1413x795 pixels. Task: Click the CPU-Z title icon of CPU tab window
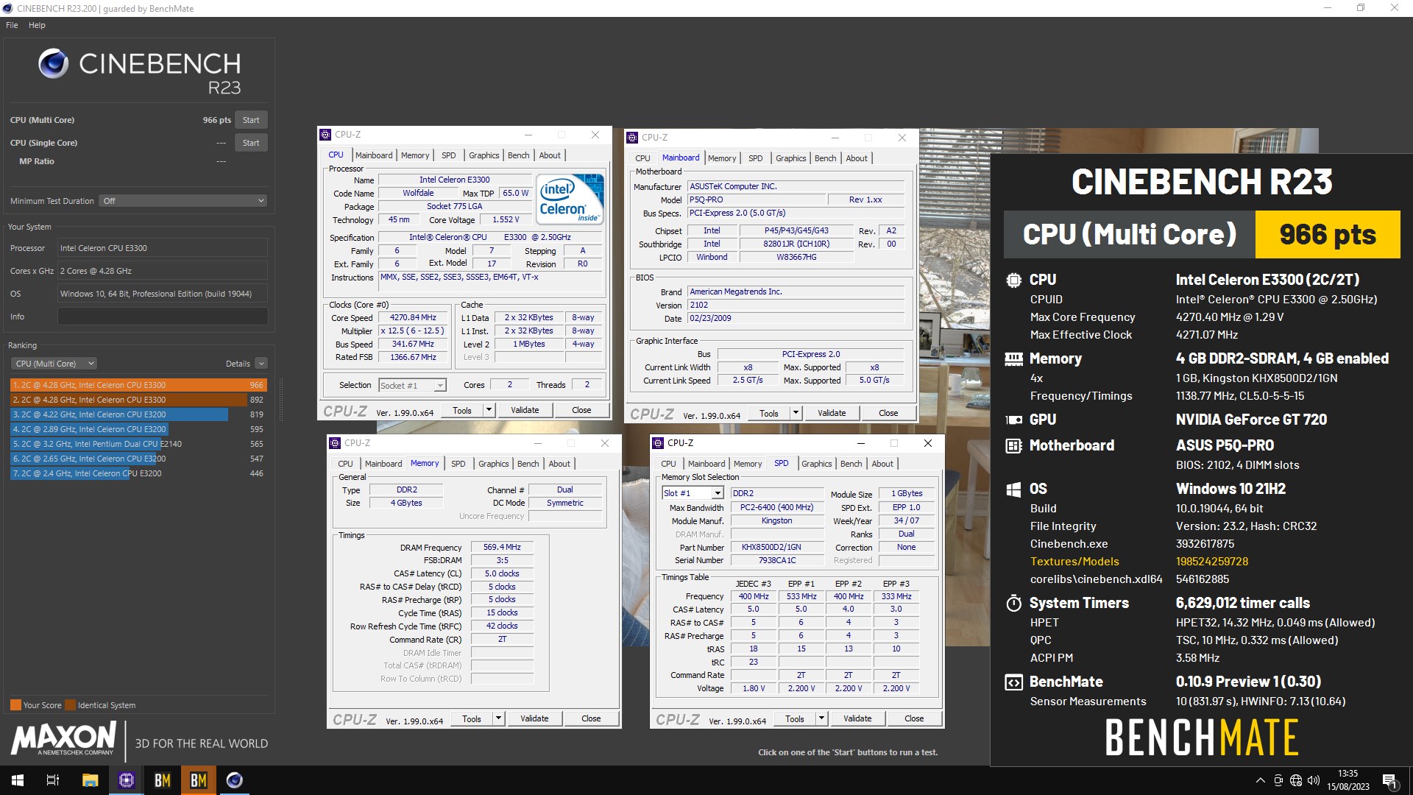(325, 135)
